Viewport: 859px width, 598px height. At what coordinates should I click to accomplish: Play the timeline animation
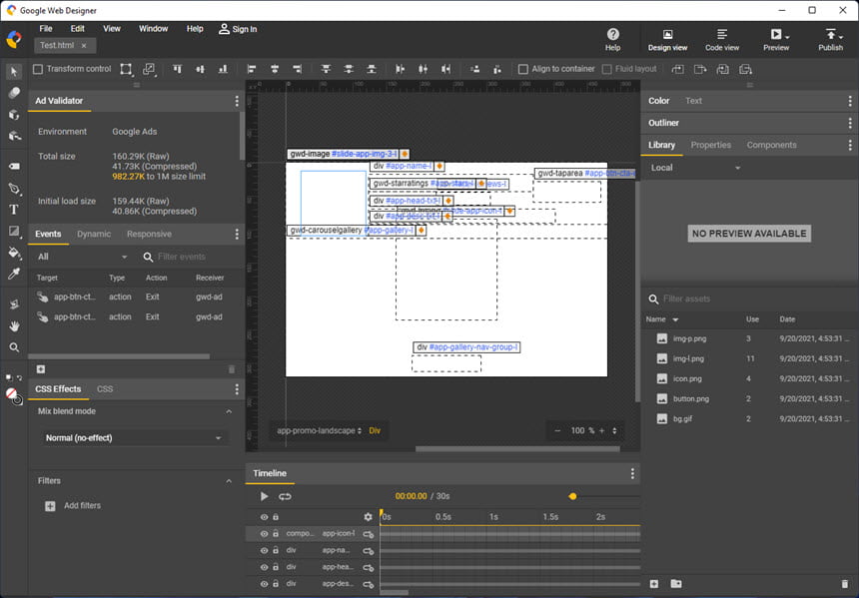(264, 496)
